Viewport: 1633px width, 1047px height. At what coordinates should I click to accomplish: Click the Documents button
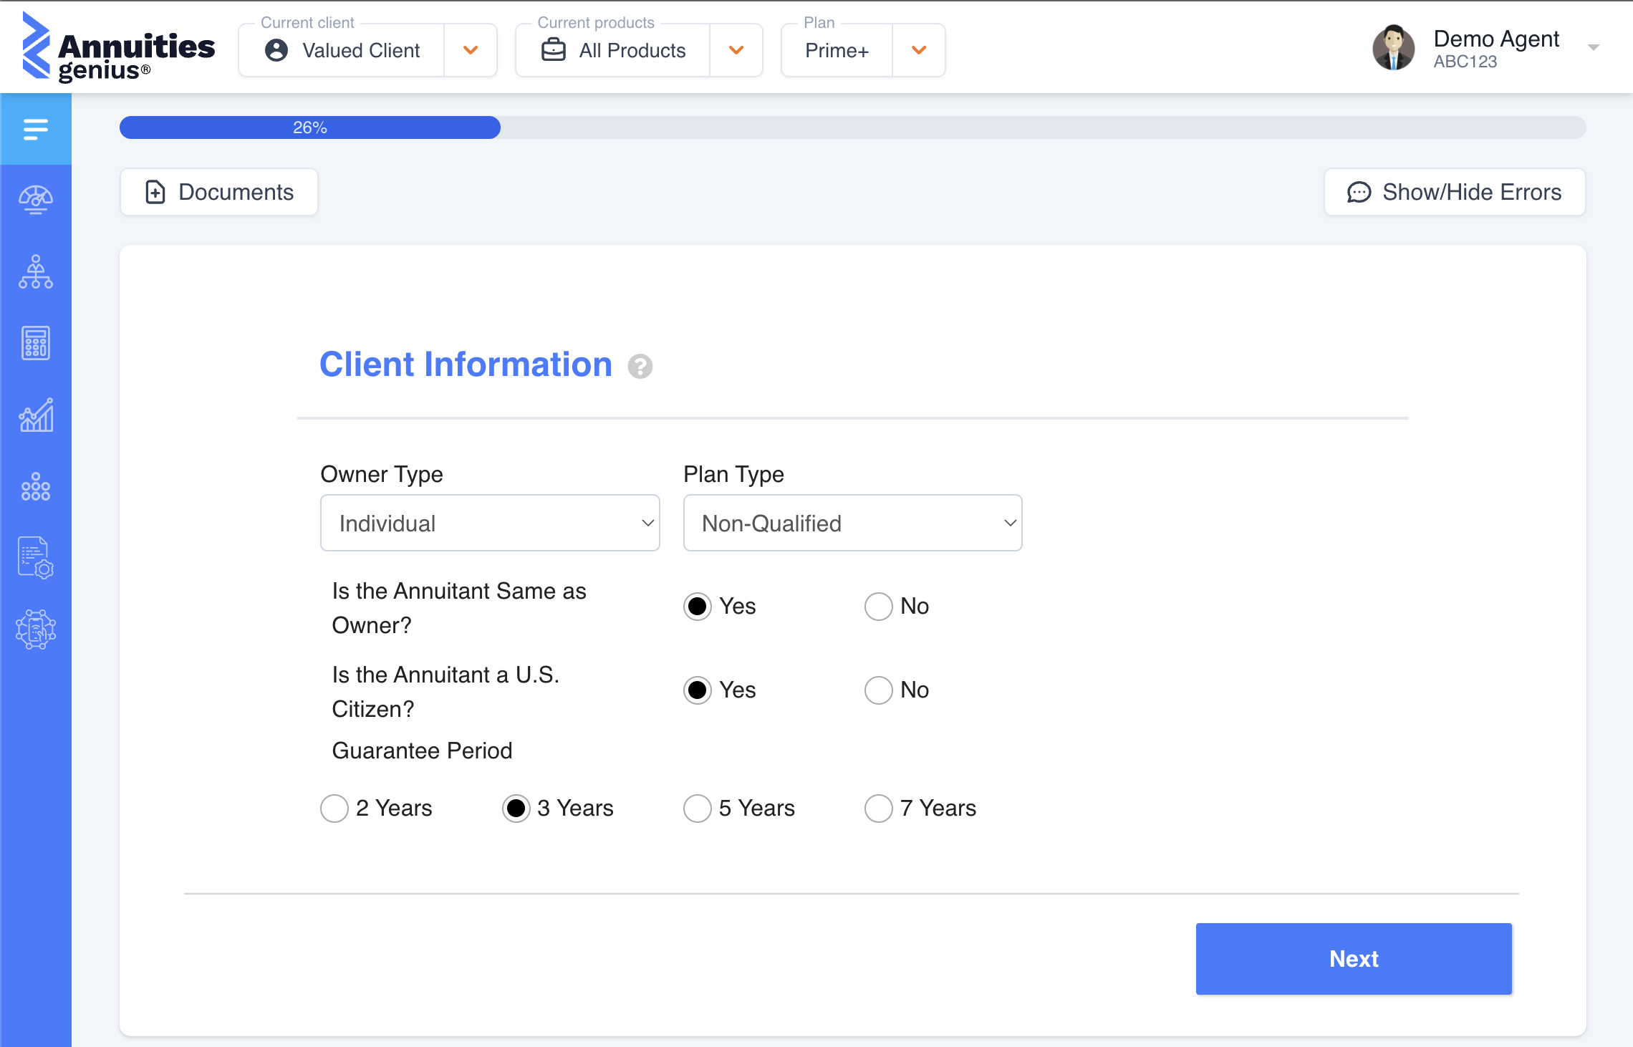click(x=218, y=191)
